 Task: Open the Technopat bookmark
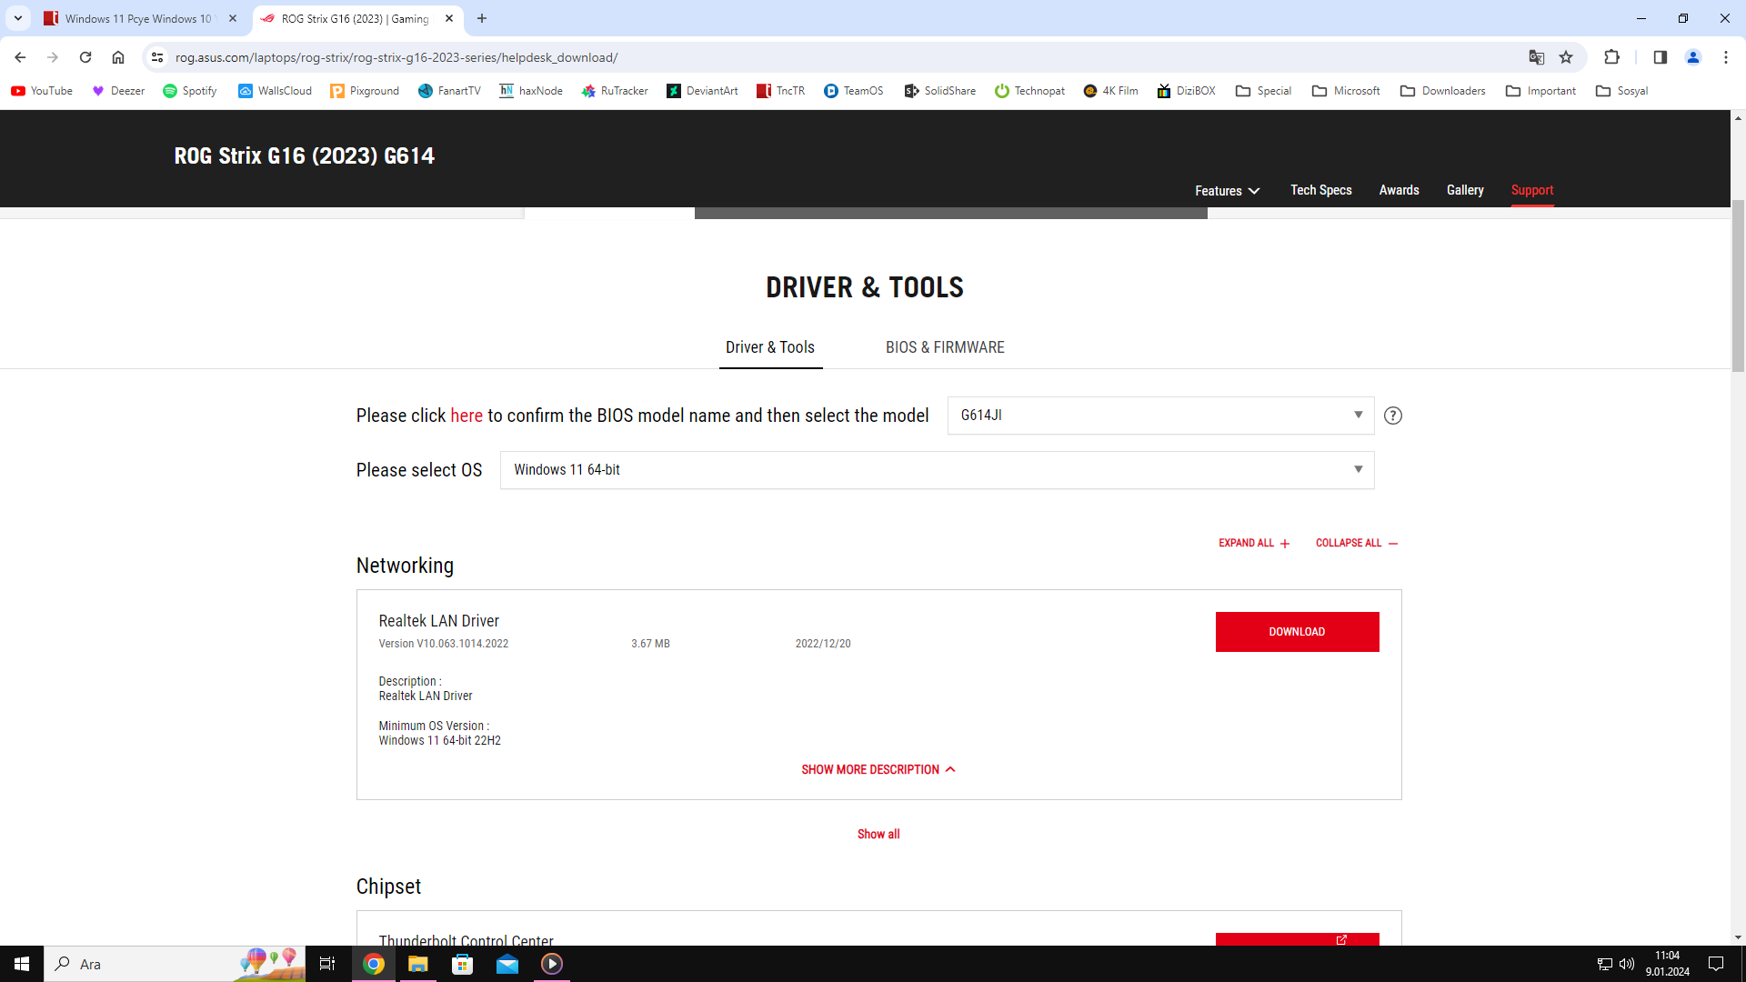pyautogui.click(x=1029, y=91)
